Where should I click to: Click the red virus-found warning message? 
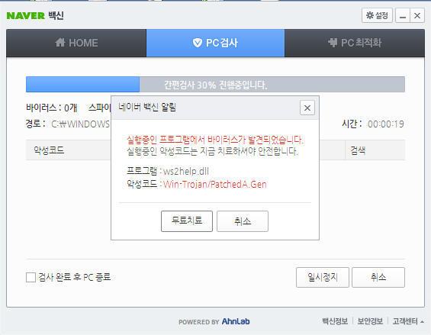(215, 140)
